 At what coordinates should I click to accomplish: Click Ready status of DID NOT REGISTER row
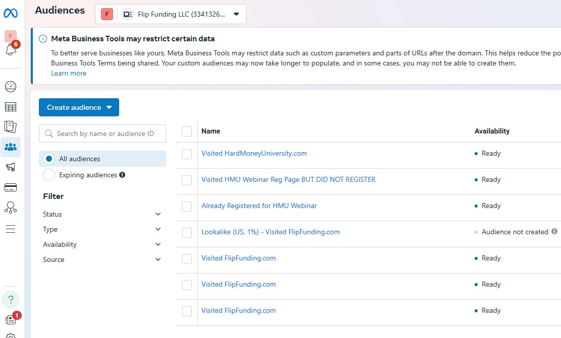(x=491, y=179)
